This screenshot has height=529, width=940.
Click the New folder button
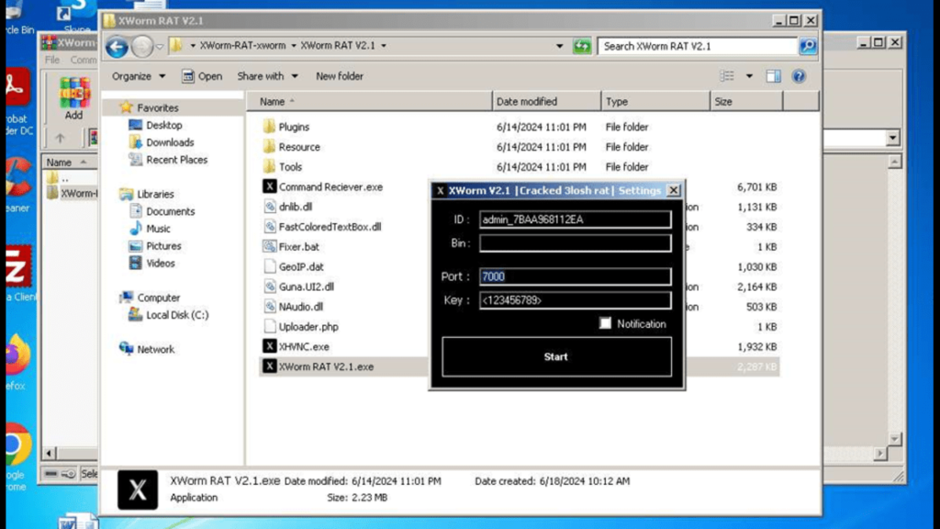pos(340,76)
